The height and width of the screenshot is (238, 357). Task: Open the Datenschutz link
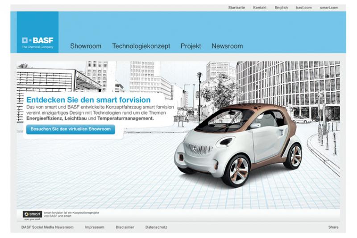pyautogui.click(x=156, y=227)
